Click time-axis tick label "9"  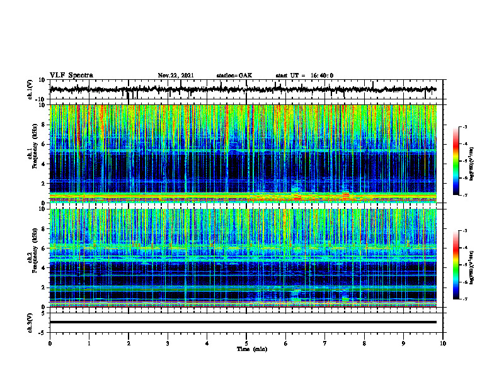click(403, 343)
